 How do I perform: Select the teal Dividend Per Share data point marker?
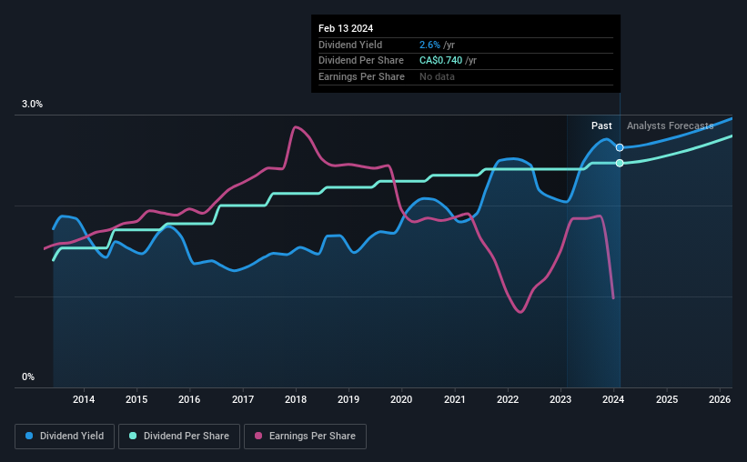pos(620,164)
